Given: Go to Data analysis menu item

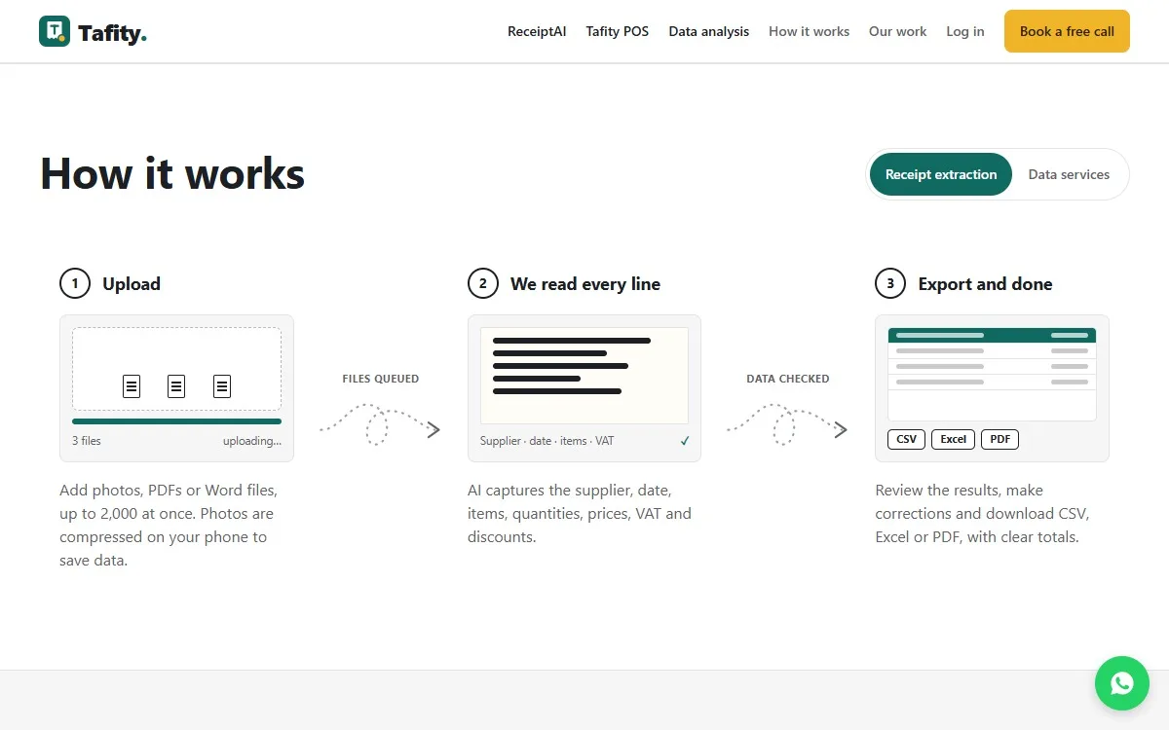Looking at the screenshot, I should 709,31.
